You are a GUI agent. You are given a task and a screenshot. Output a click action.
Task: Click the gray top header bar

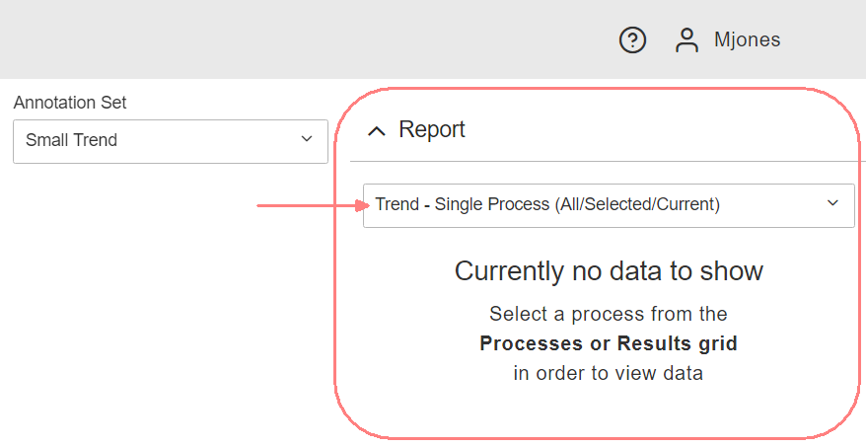(296, 39)
